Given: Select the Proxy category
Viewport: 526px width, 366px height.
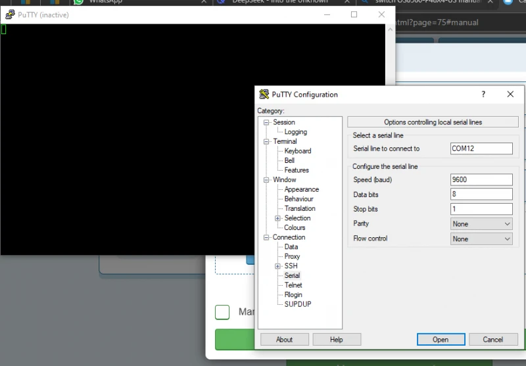Looking at the screenshot, I should (x=292, y=256).
